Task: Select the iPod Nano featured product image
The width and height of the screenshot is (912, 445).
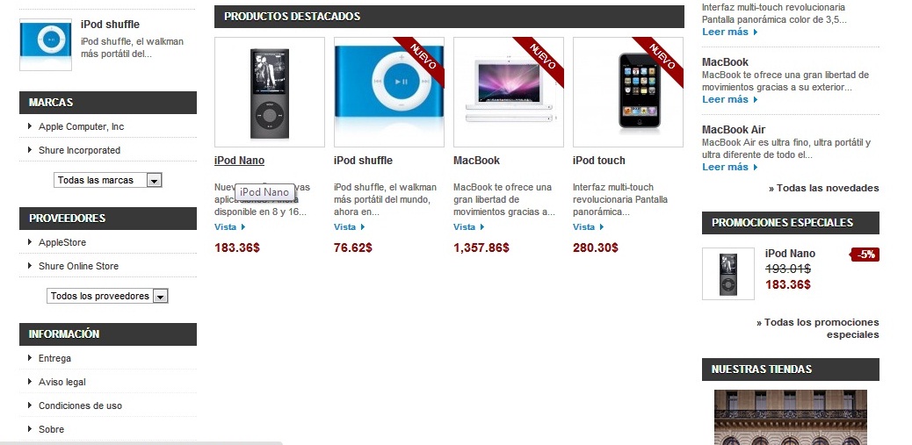Action: point(270,92)
